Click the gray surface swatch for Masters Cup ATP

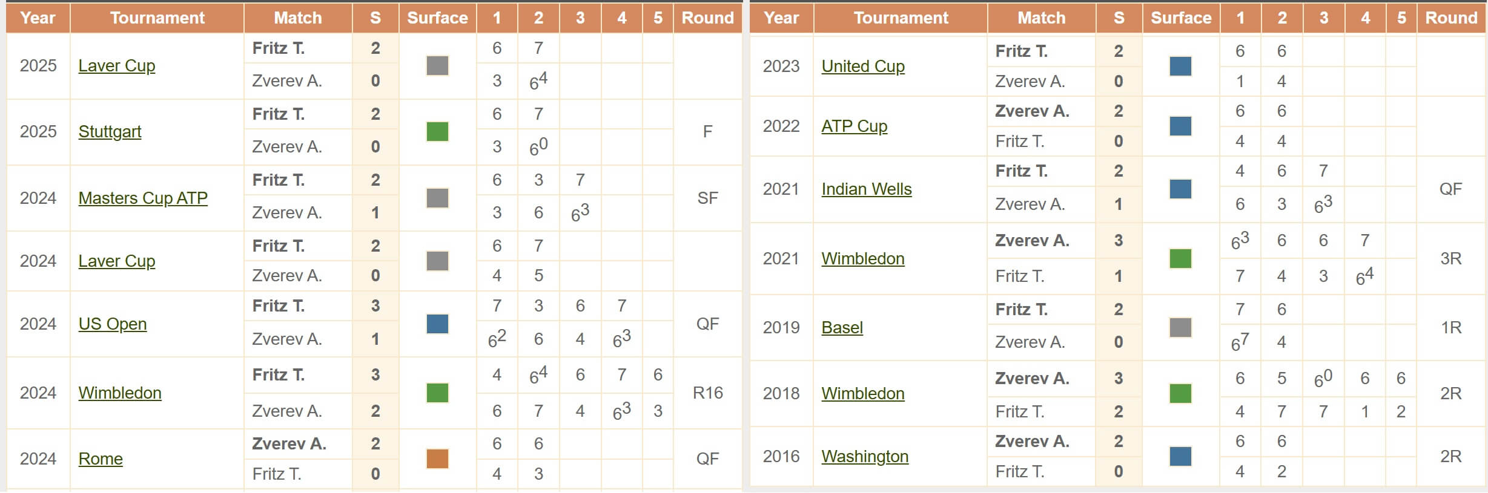pyautogui.click(x=437, y=198)
